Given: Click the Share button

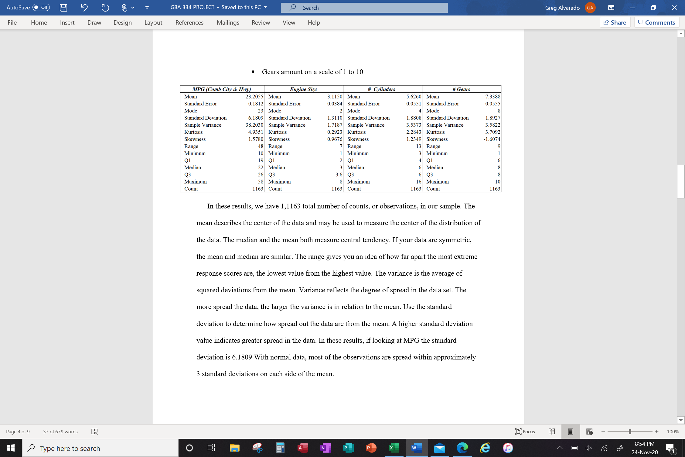Looking at the screenshot, I should 615,22.
